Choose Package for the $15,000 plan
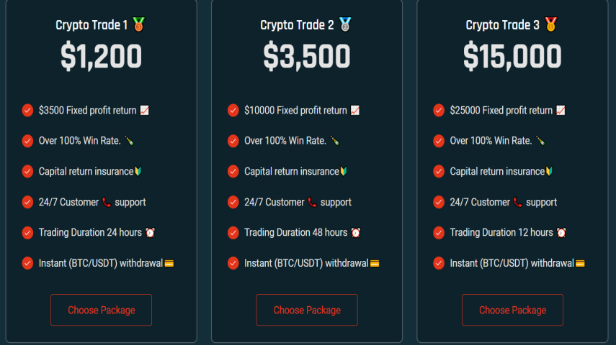This screenshot has height=345, width=616. coord(513,310)
